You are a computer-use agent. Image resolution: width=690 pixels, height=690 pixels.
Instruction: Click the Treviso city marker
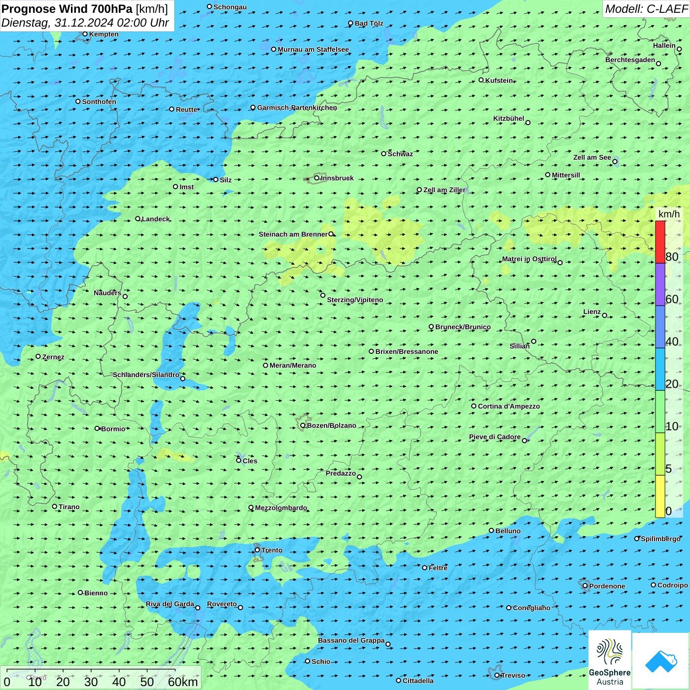pyautogui.click(x=497, y=675)
